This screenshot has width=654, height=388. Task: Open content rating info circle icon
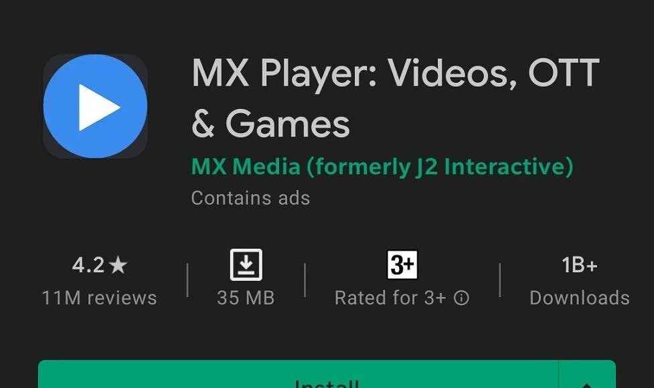click(461, 298)
